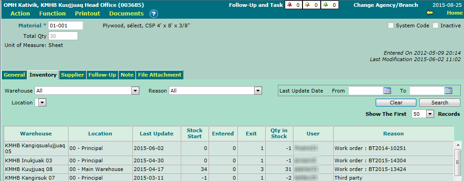Select the KMHB Kuujjuaq 08 row

point(229,170)
